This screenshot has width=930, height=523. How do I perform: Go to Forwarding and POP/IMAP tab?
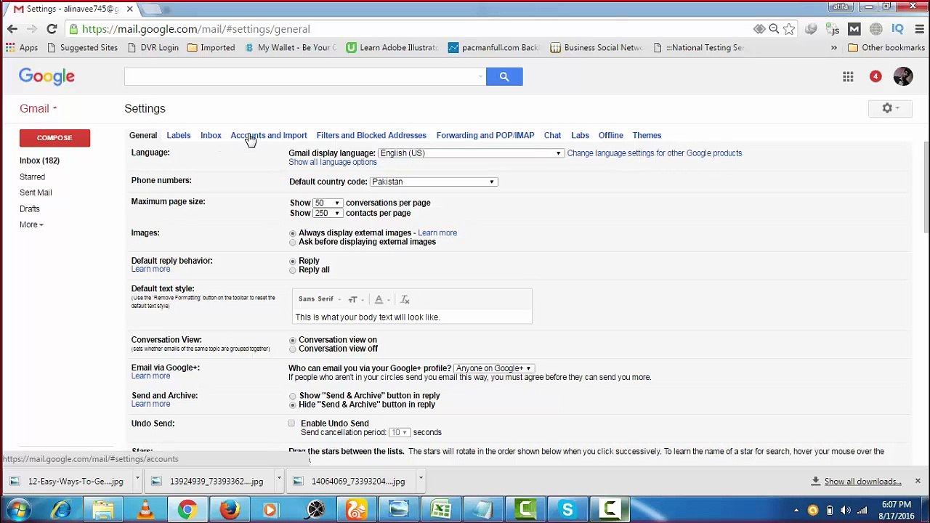(485, 135)
